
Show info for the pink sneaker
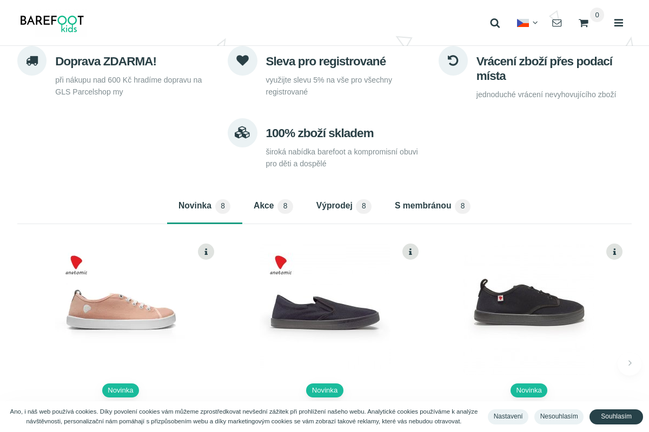click(206, 252)
